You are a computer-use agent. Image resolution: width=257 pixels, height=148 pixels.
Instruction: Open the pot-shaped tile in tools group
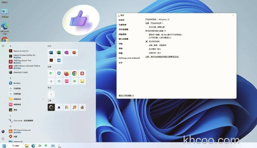point(82,107)
